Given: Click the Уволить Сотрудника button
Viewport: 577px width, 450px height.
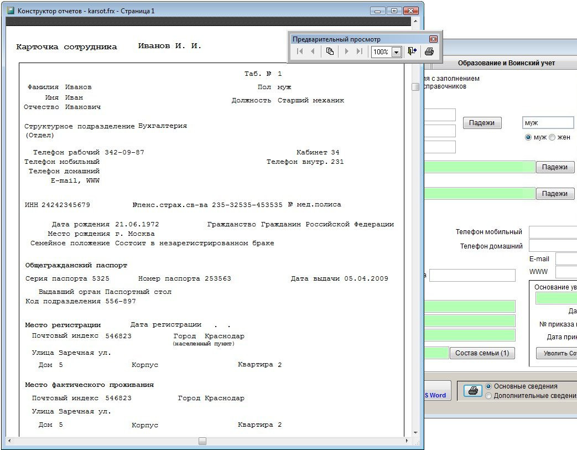Looking at the screenshot, I should 557,353.
